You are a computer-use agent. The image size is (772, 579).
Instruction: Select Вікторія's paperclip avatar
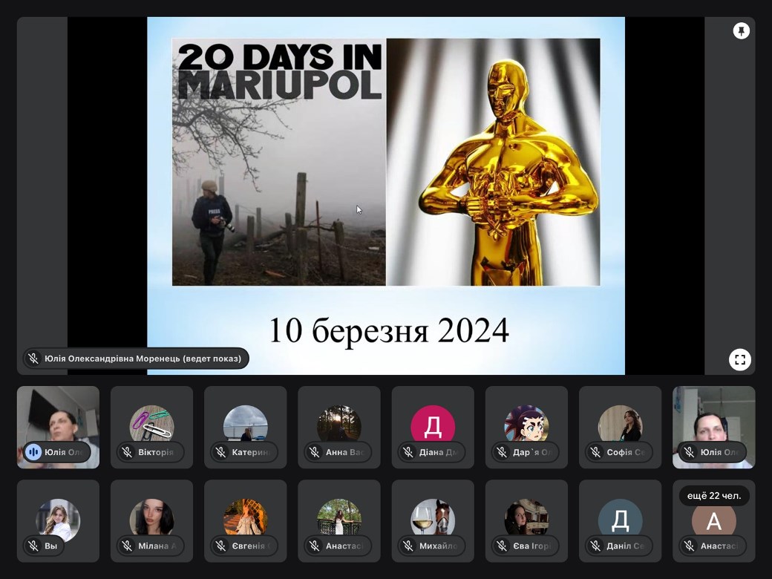point(151,425)
